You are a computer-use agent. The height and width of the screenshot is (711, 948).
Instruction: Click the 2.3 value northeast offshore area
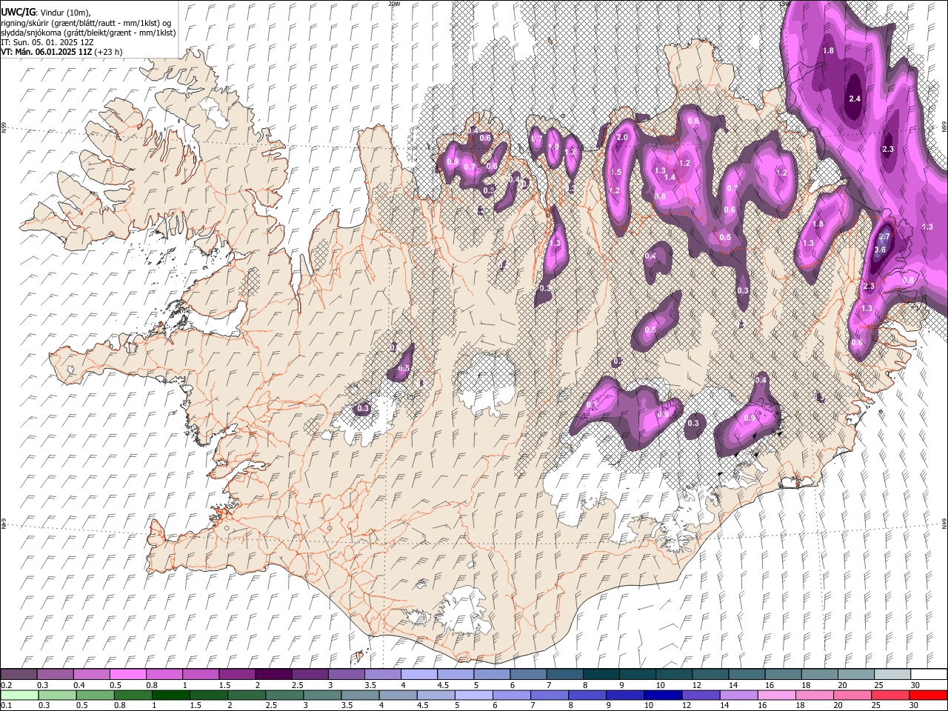click(888, 149)
